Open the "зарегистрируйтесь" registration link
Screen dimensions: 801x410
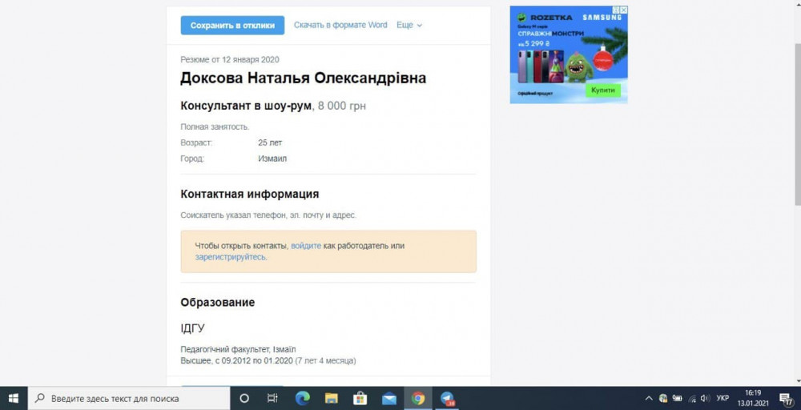tap(231, 257)
